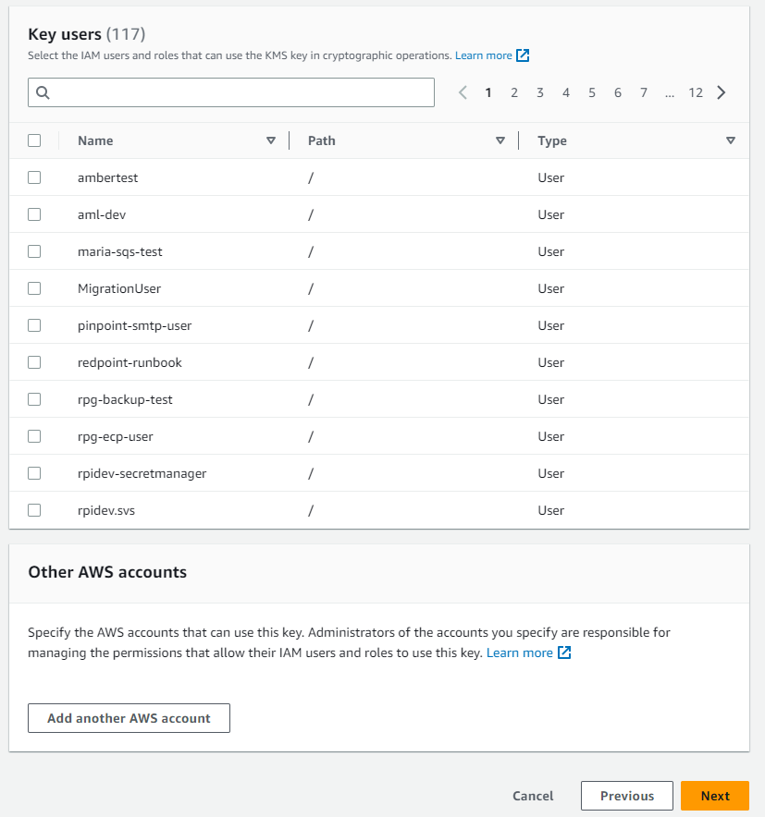Click the previous page arrow

click(463, 92)
